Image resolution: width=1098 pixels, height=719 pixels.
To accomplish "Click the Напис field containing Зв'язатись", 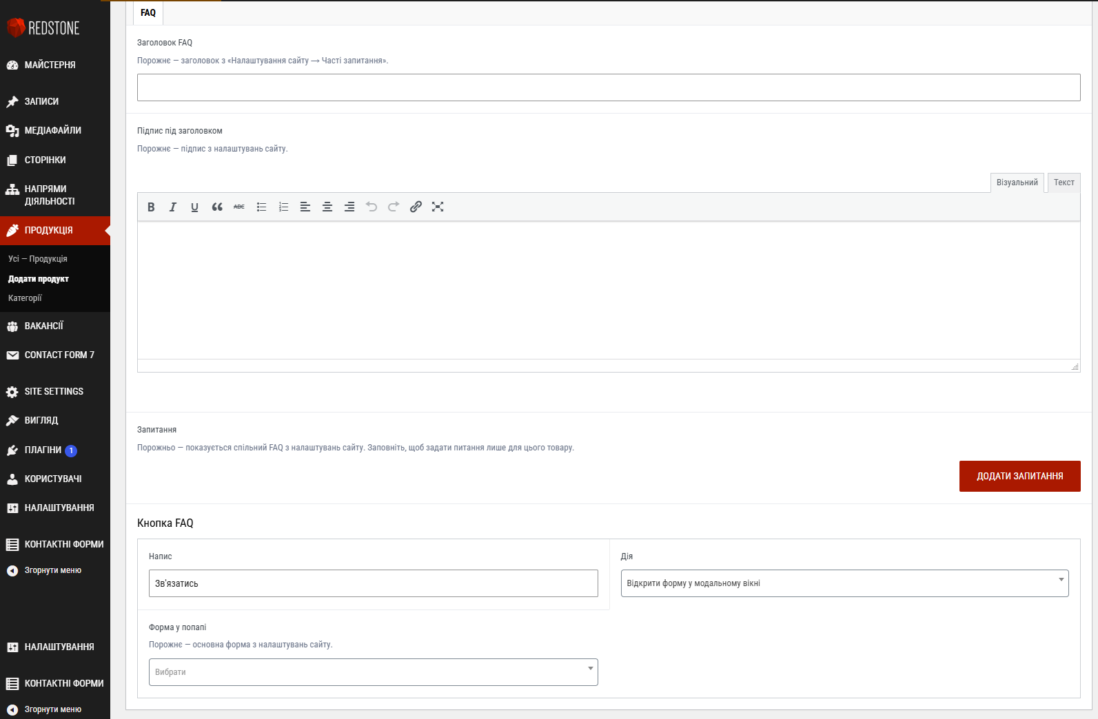I will click(x=373, y=583).
